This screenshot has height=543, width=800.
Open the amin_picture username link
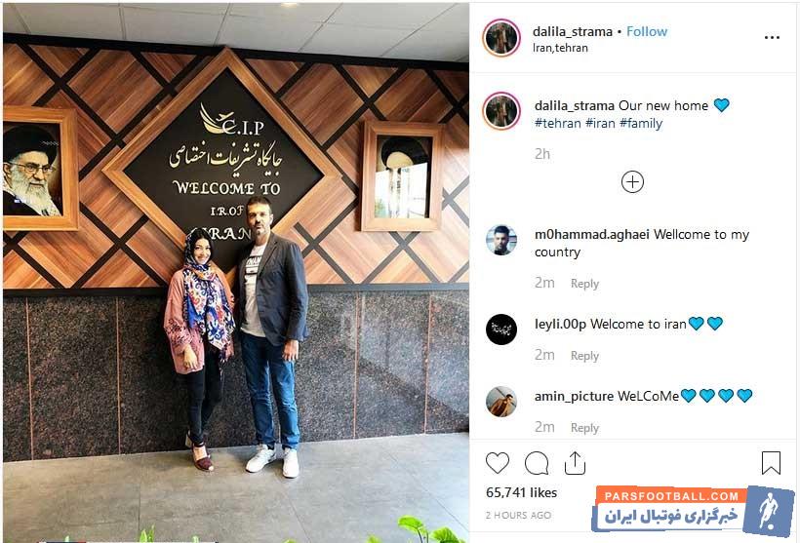coord(574,396)
